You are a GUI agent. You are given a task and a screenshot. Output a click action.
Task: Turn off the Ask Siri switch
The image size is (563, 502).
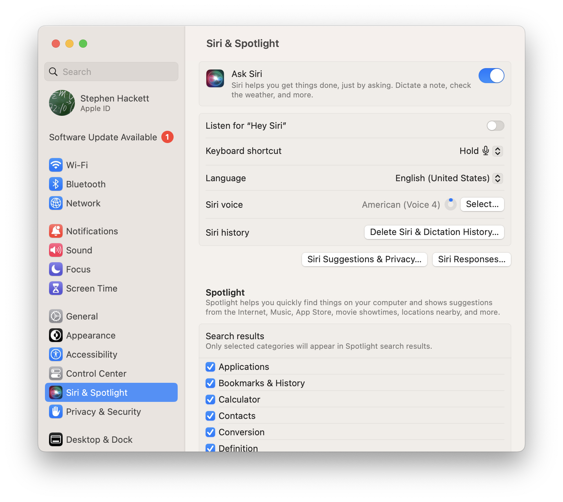492,76
